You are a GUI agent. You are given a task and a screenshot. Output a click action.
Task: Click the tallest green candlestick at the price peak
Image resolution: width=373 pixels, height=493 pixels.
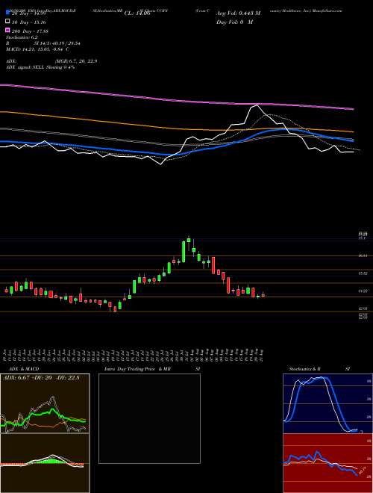point(184,252)
